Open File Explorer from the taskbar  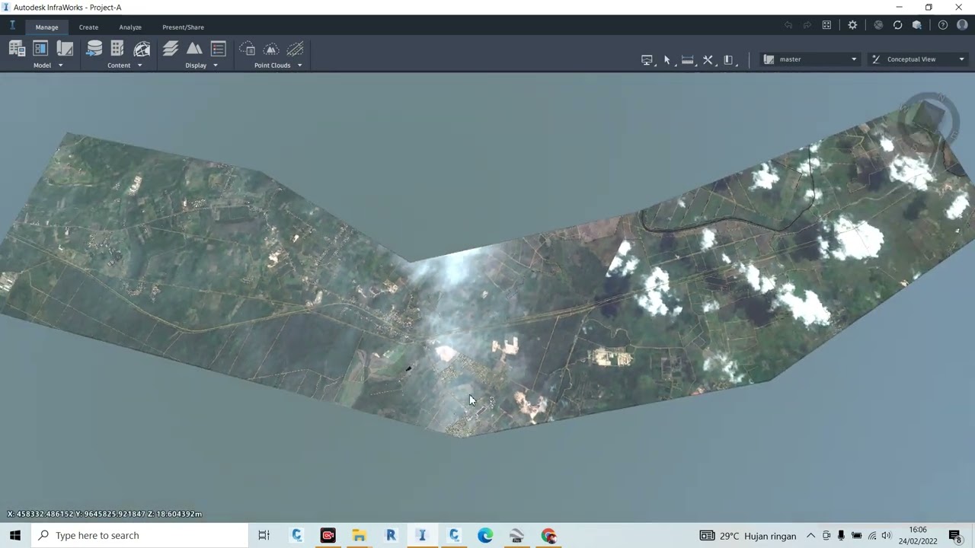click(x=359, y=535)
